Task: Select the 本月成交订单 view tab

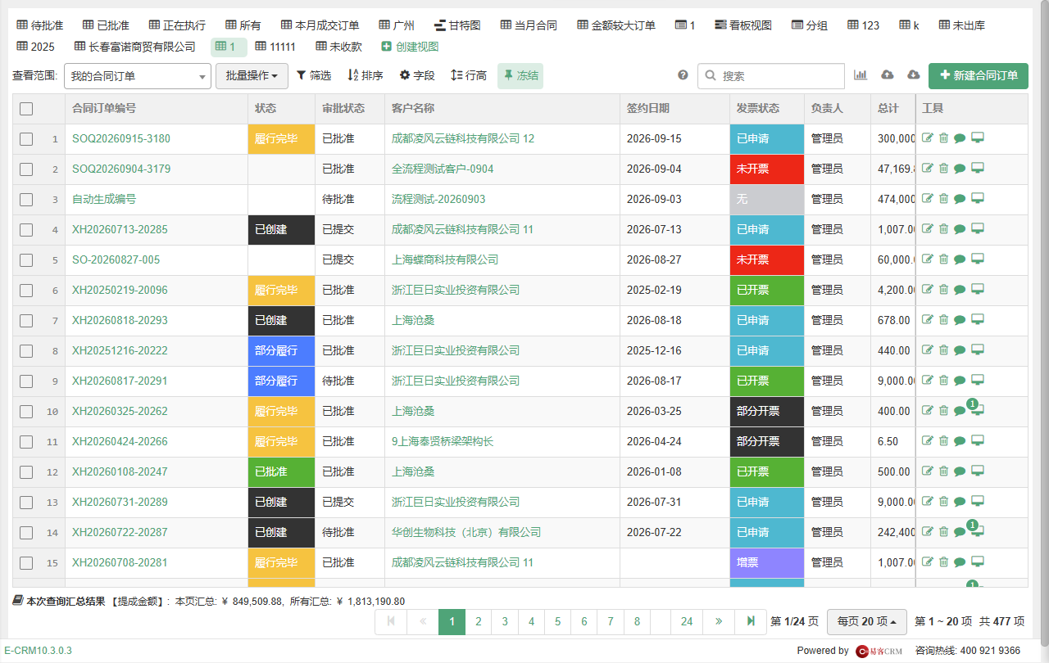Action: click(320, 25)
